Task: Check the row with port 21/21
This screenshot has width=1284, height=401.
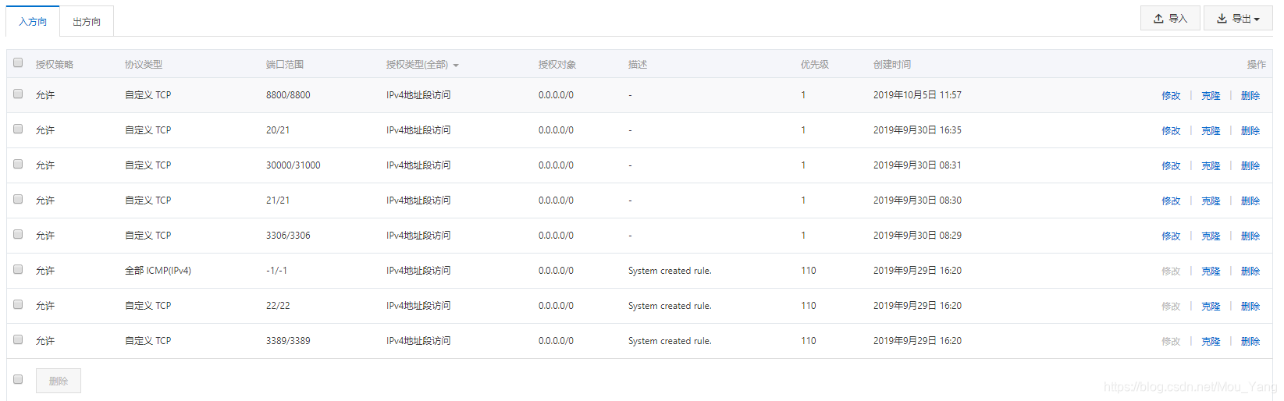Action: (18, 199)
